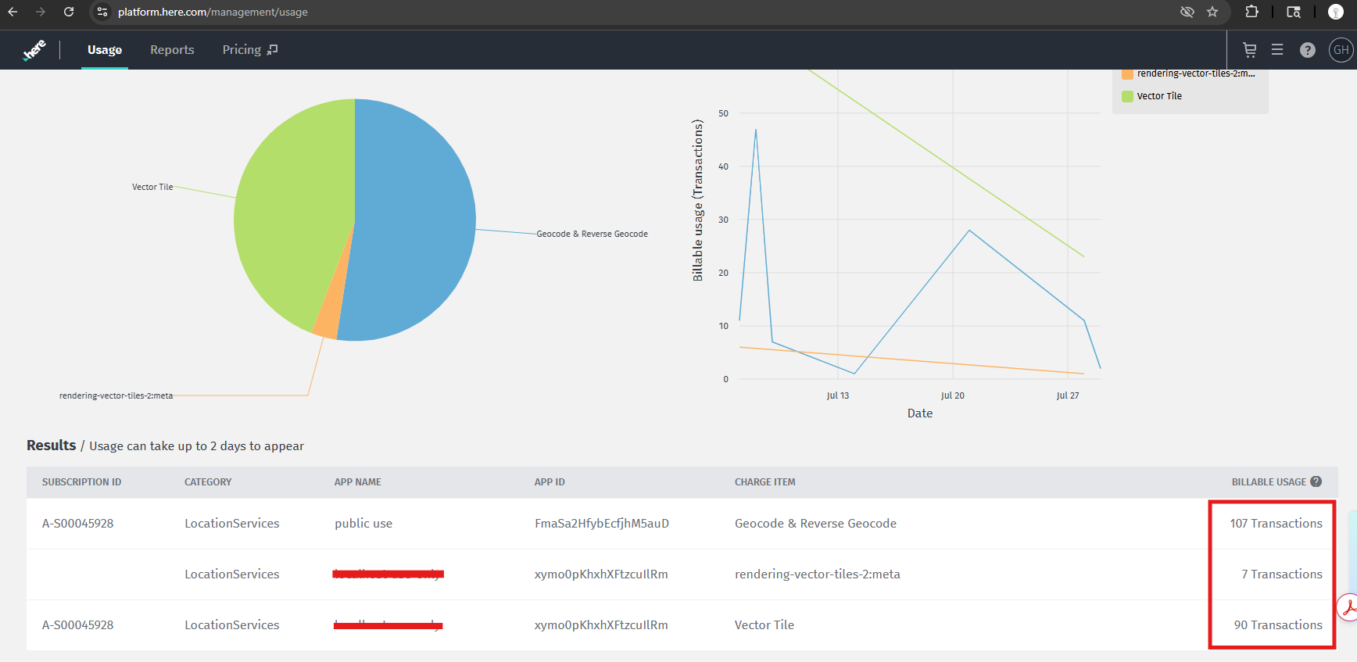Screen dimensions: 1357x662
Task: Click the 'Geocode & Reverse Geocode' pie label
Action: (592, 234)
